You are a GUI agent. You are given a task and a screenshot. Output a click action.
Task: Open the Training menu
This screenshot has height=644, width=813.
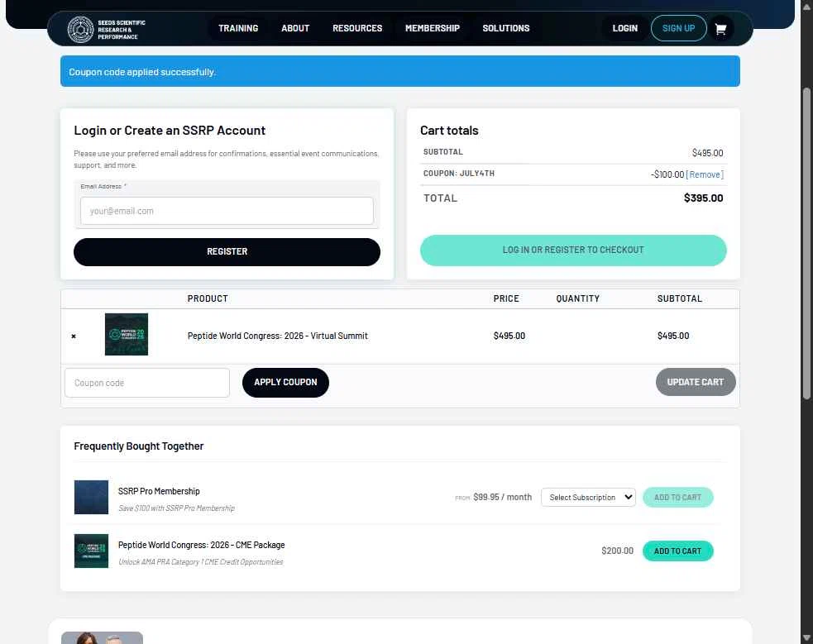point(238,28)
